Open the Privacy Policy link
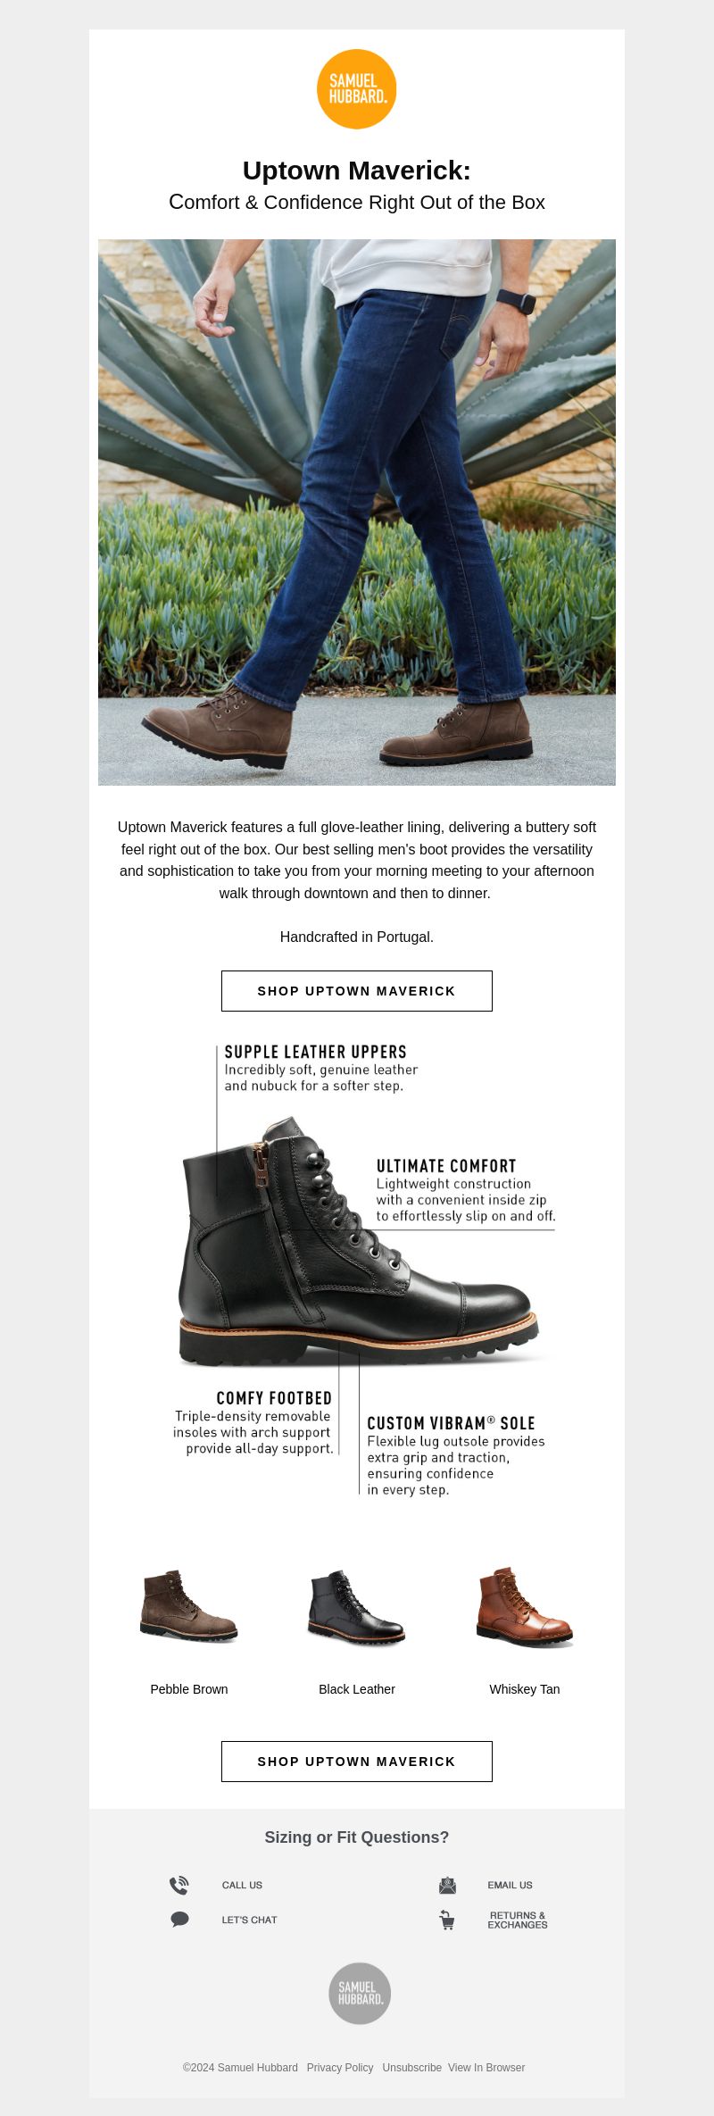 tap(340, 2068)
